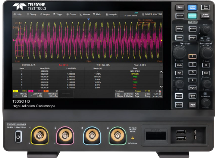
Task: Click the Math hardware button
Action: [x=179, y=65]
